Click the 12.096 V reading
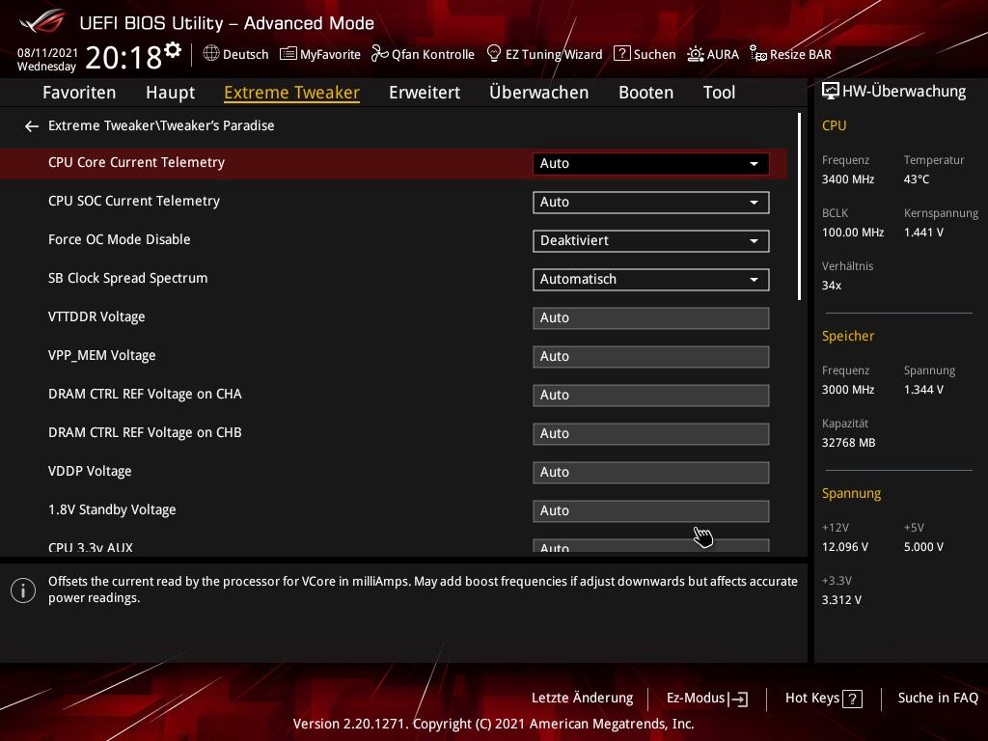Image resolution: width=988 pixels, height=741 pixels. 845,547
